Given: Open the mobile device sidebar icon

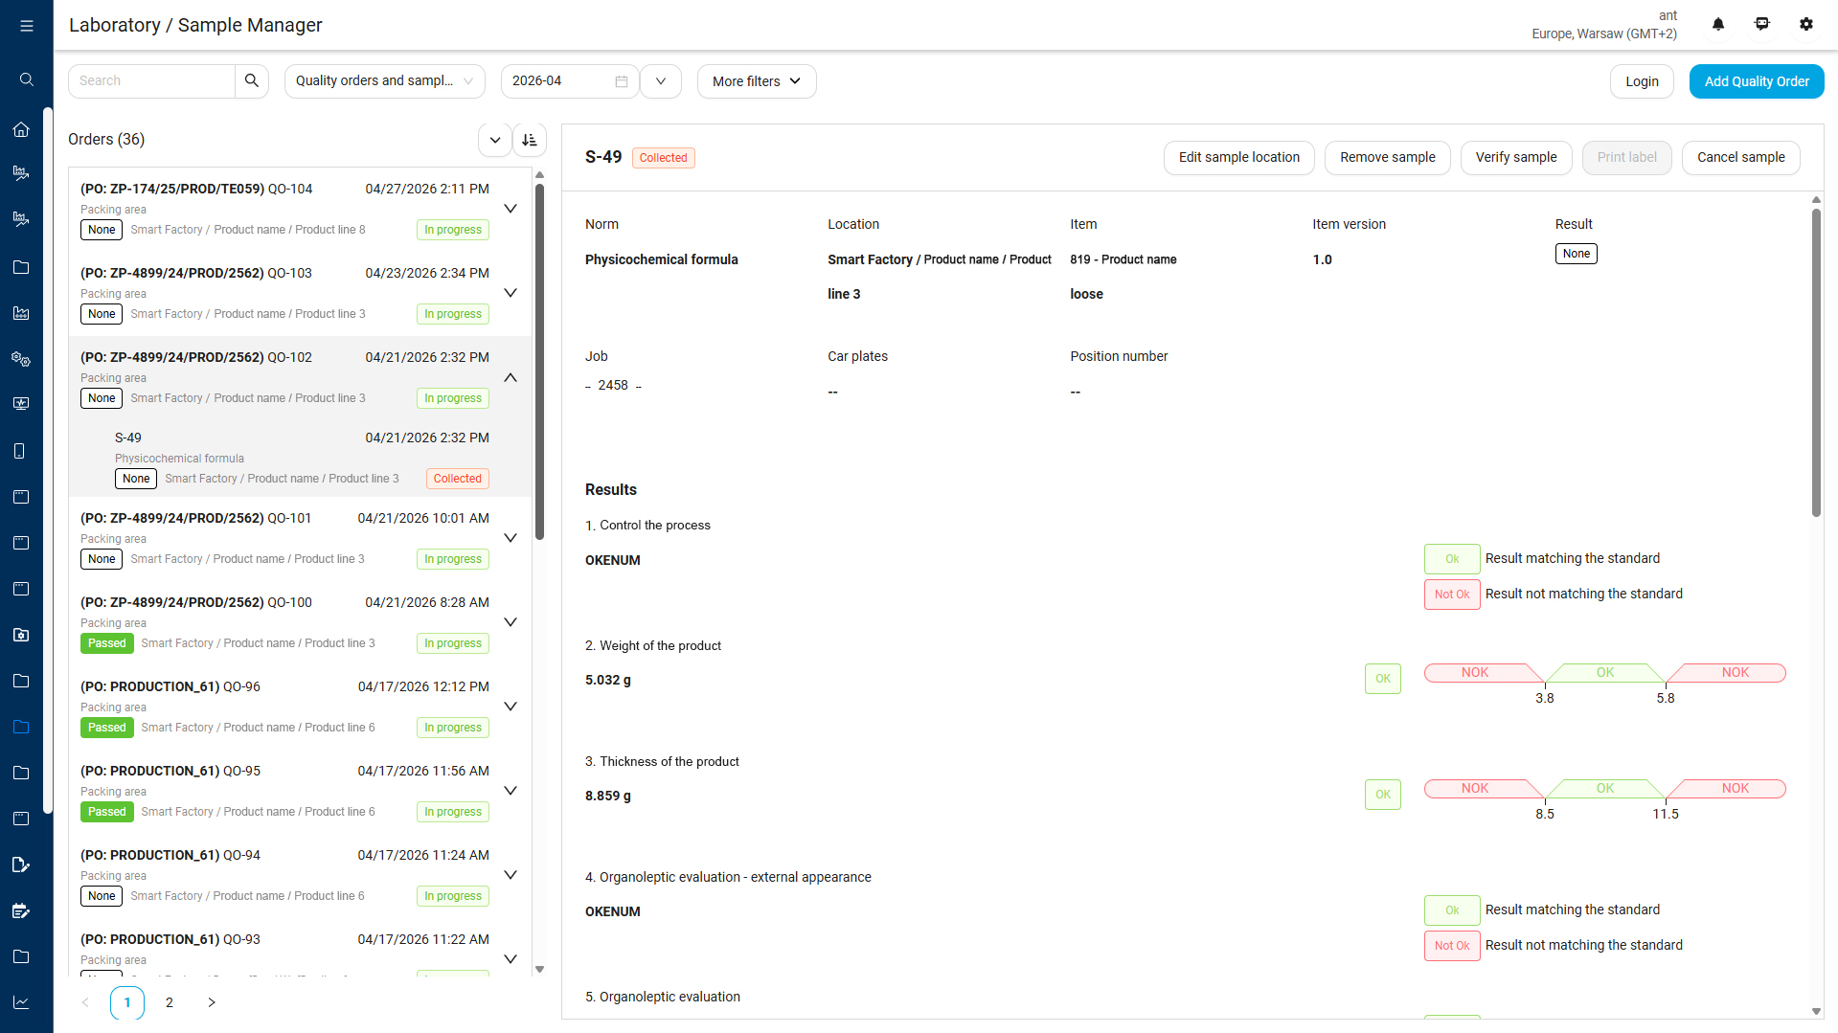Looking at the screenshot, I should (21, 451).
